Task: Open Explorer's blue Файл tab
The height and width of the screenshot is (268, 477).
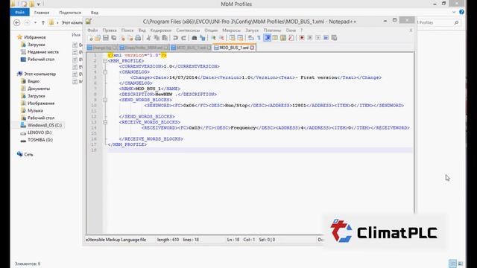Action: [x=20, y=13]
